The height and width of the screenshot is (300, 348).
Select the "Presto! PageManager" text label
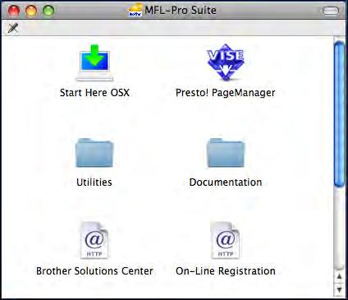(226, 93)
